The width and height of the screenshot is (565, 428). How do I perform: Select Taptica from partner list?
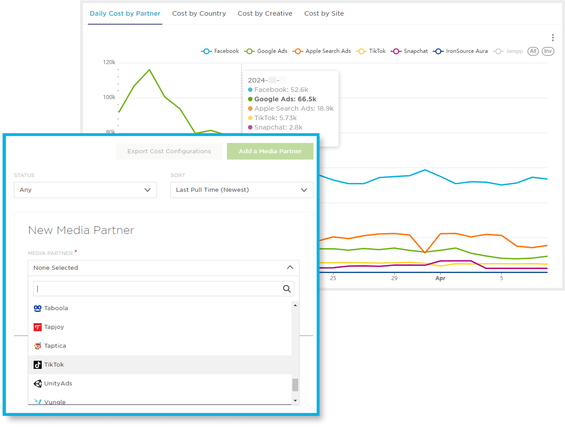tap(160, 346)
